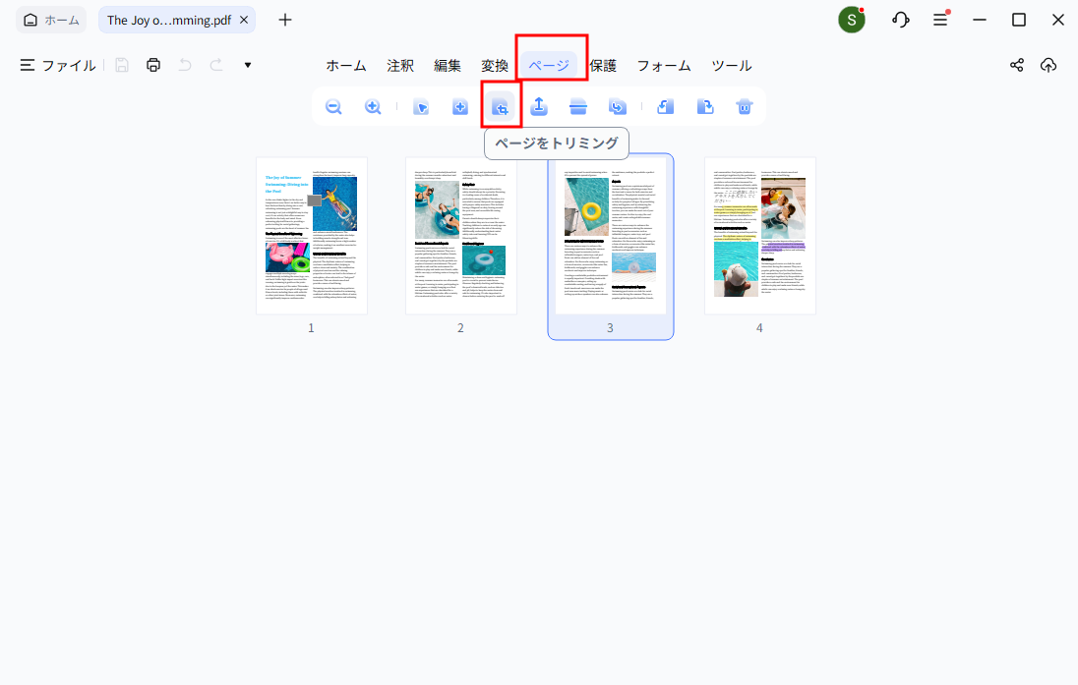Screen dimensions: 1078x685
Task: Select page 1 thumbnail
Action: 312,236
